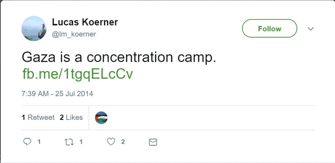View who retweeted via '1 Retweet'
The image size is (335, 163).
tap(38, 117)
